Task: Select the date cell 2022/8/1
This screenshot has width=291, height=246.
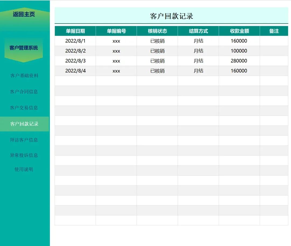Action: [75, 41]
